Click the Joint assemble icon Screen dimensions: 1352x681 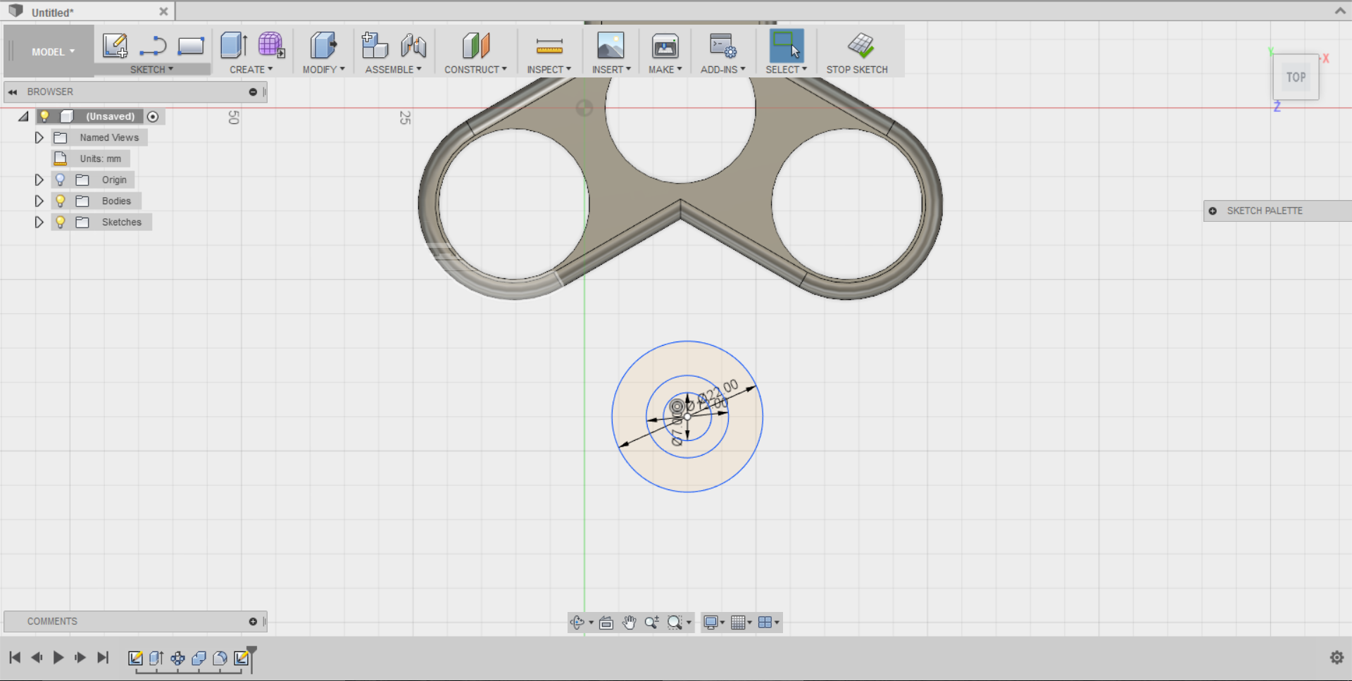(413, 46)
